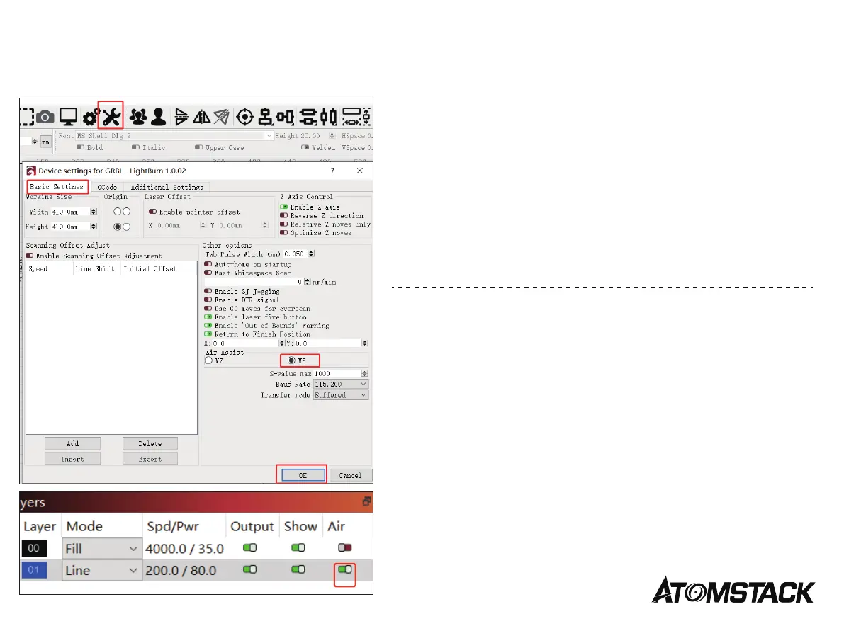Open the Baud Rate dropdown
This screenshot has width=844, height=626.
click(x=341, y=384)
